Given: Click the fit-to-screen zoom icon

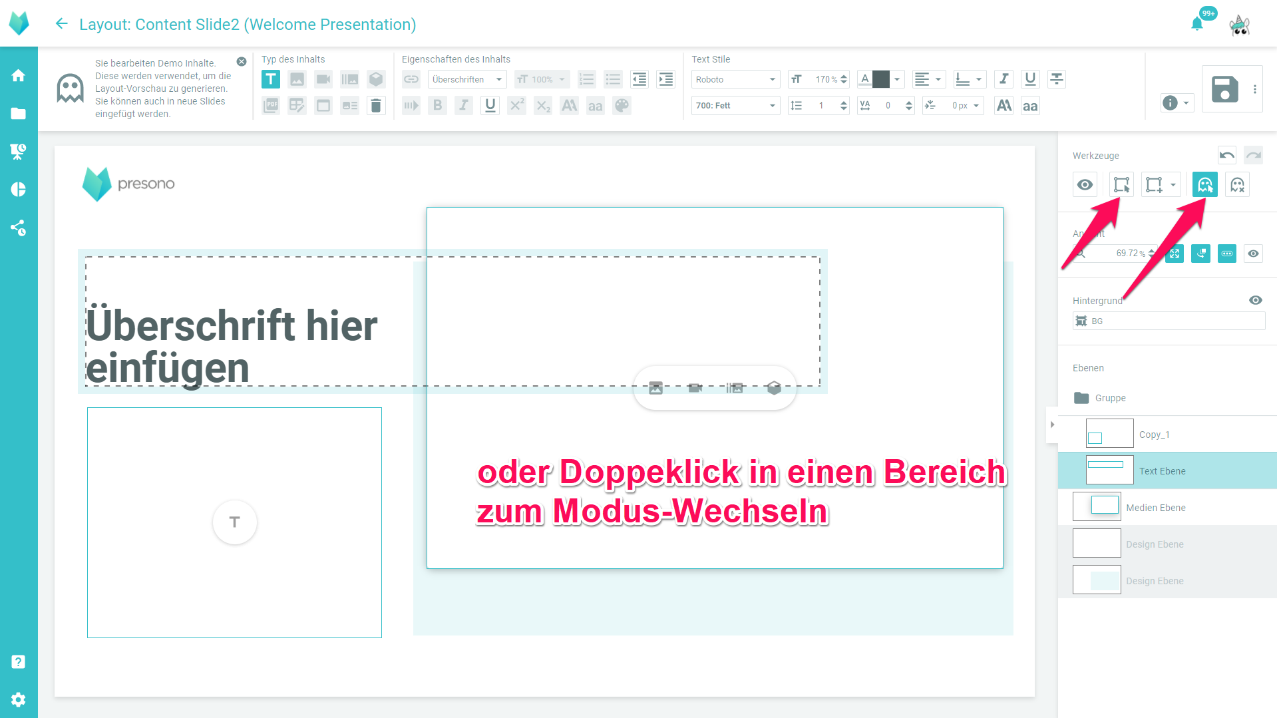Looking at the screenshot, I should click(1175, 254).
